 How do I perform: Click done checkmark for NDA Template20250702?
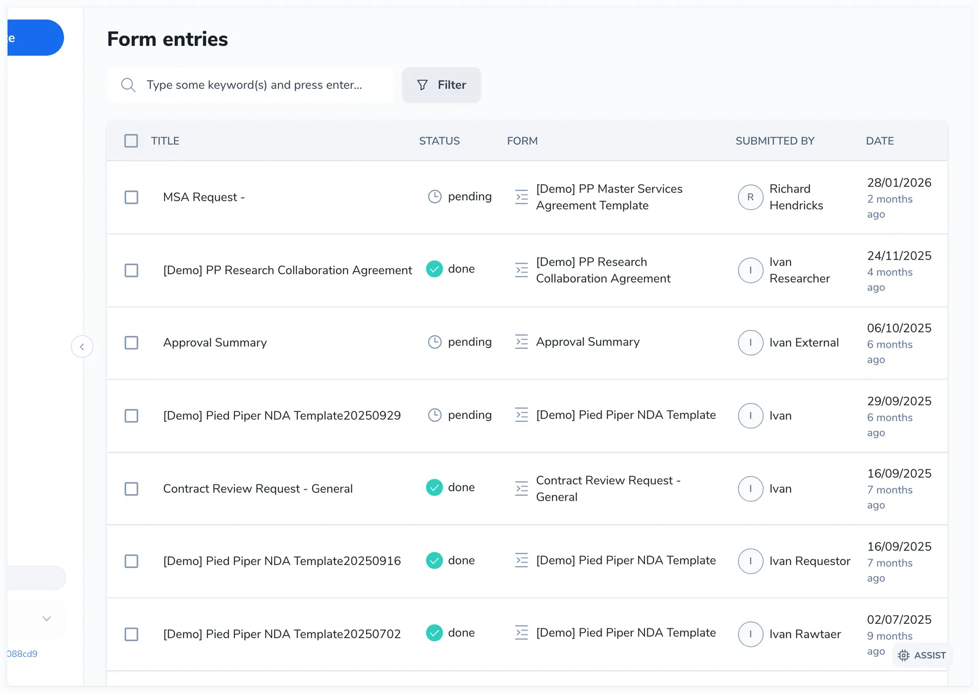click(434, 632)
